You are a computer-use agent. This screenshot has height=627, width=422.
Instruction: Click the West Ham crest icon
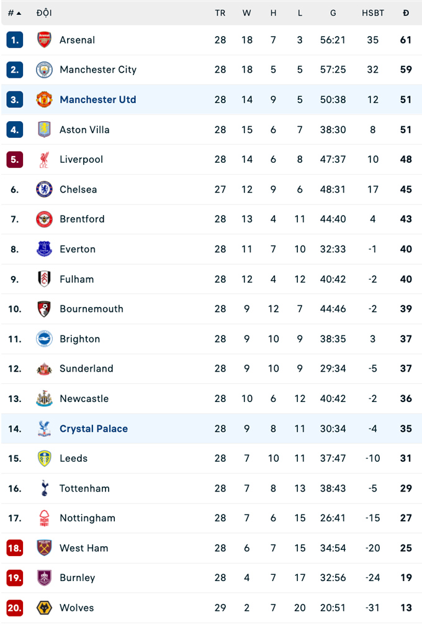coord(44,548)
